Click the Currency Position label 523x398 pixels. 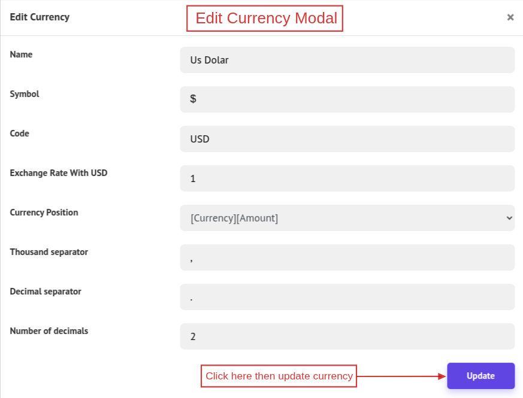coord(44,212)
